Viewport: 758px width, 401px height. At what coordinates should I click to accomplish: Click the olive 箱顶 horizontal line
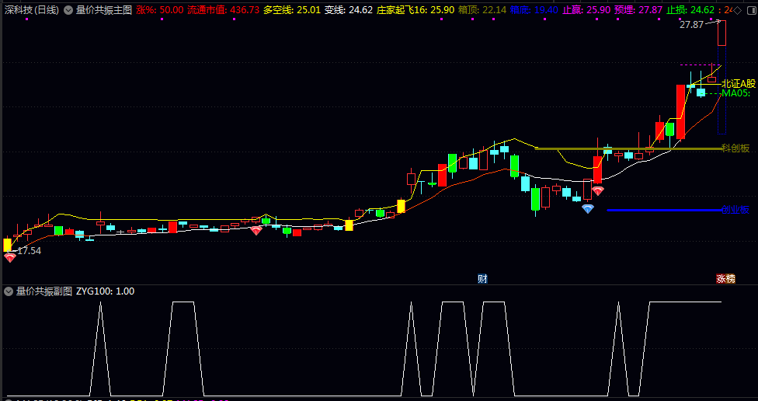coord(628,148)
